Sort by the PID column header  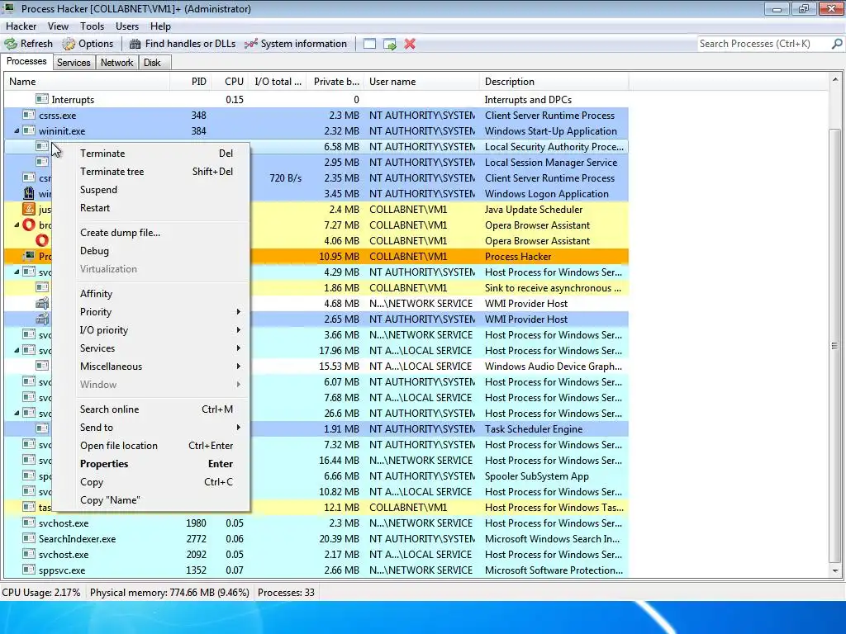pos(190,82)
